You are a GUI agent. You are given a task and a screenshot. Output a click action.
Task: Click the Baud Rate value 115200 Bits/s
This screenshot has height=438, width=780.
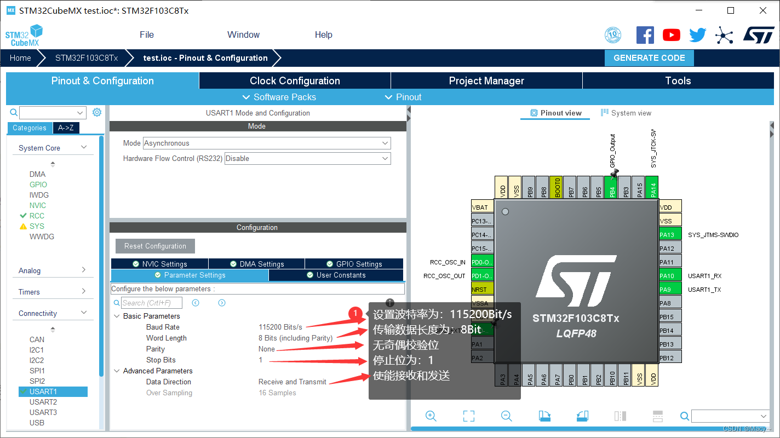[x=280, y=327]
